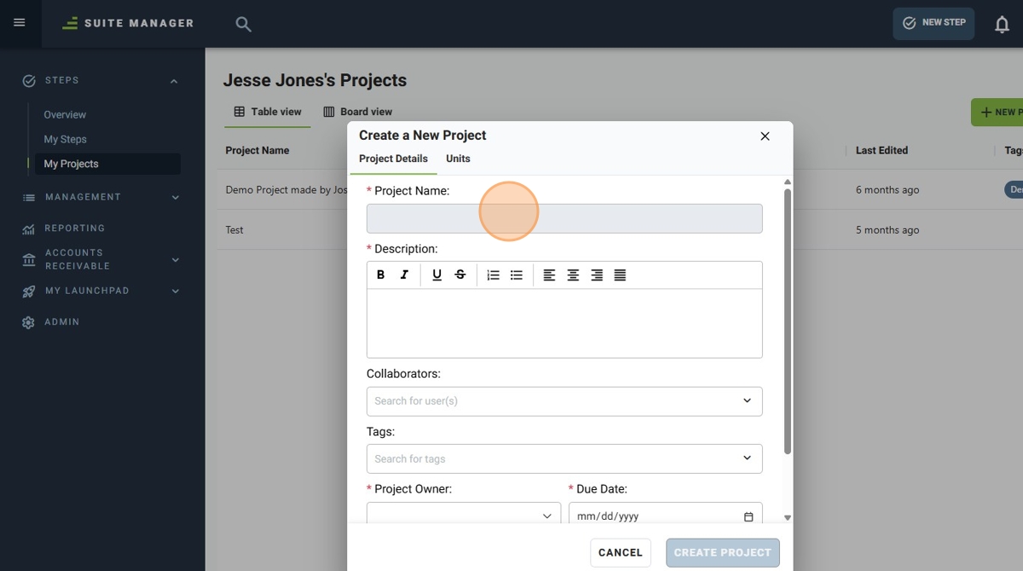Click the Management list icon in sidebar

click(29, 198)
